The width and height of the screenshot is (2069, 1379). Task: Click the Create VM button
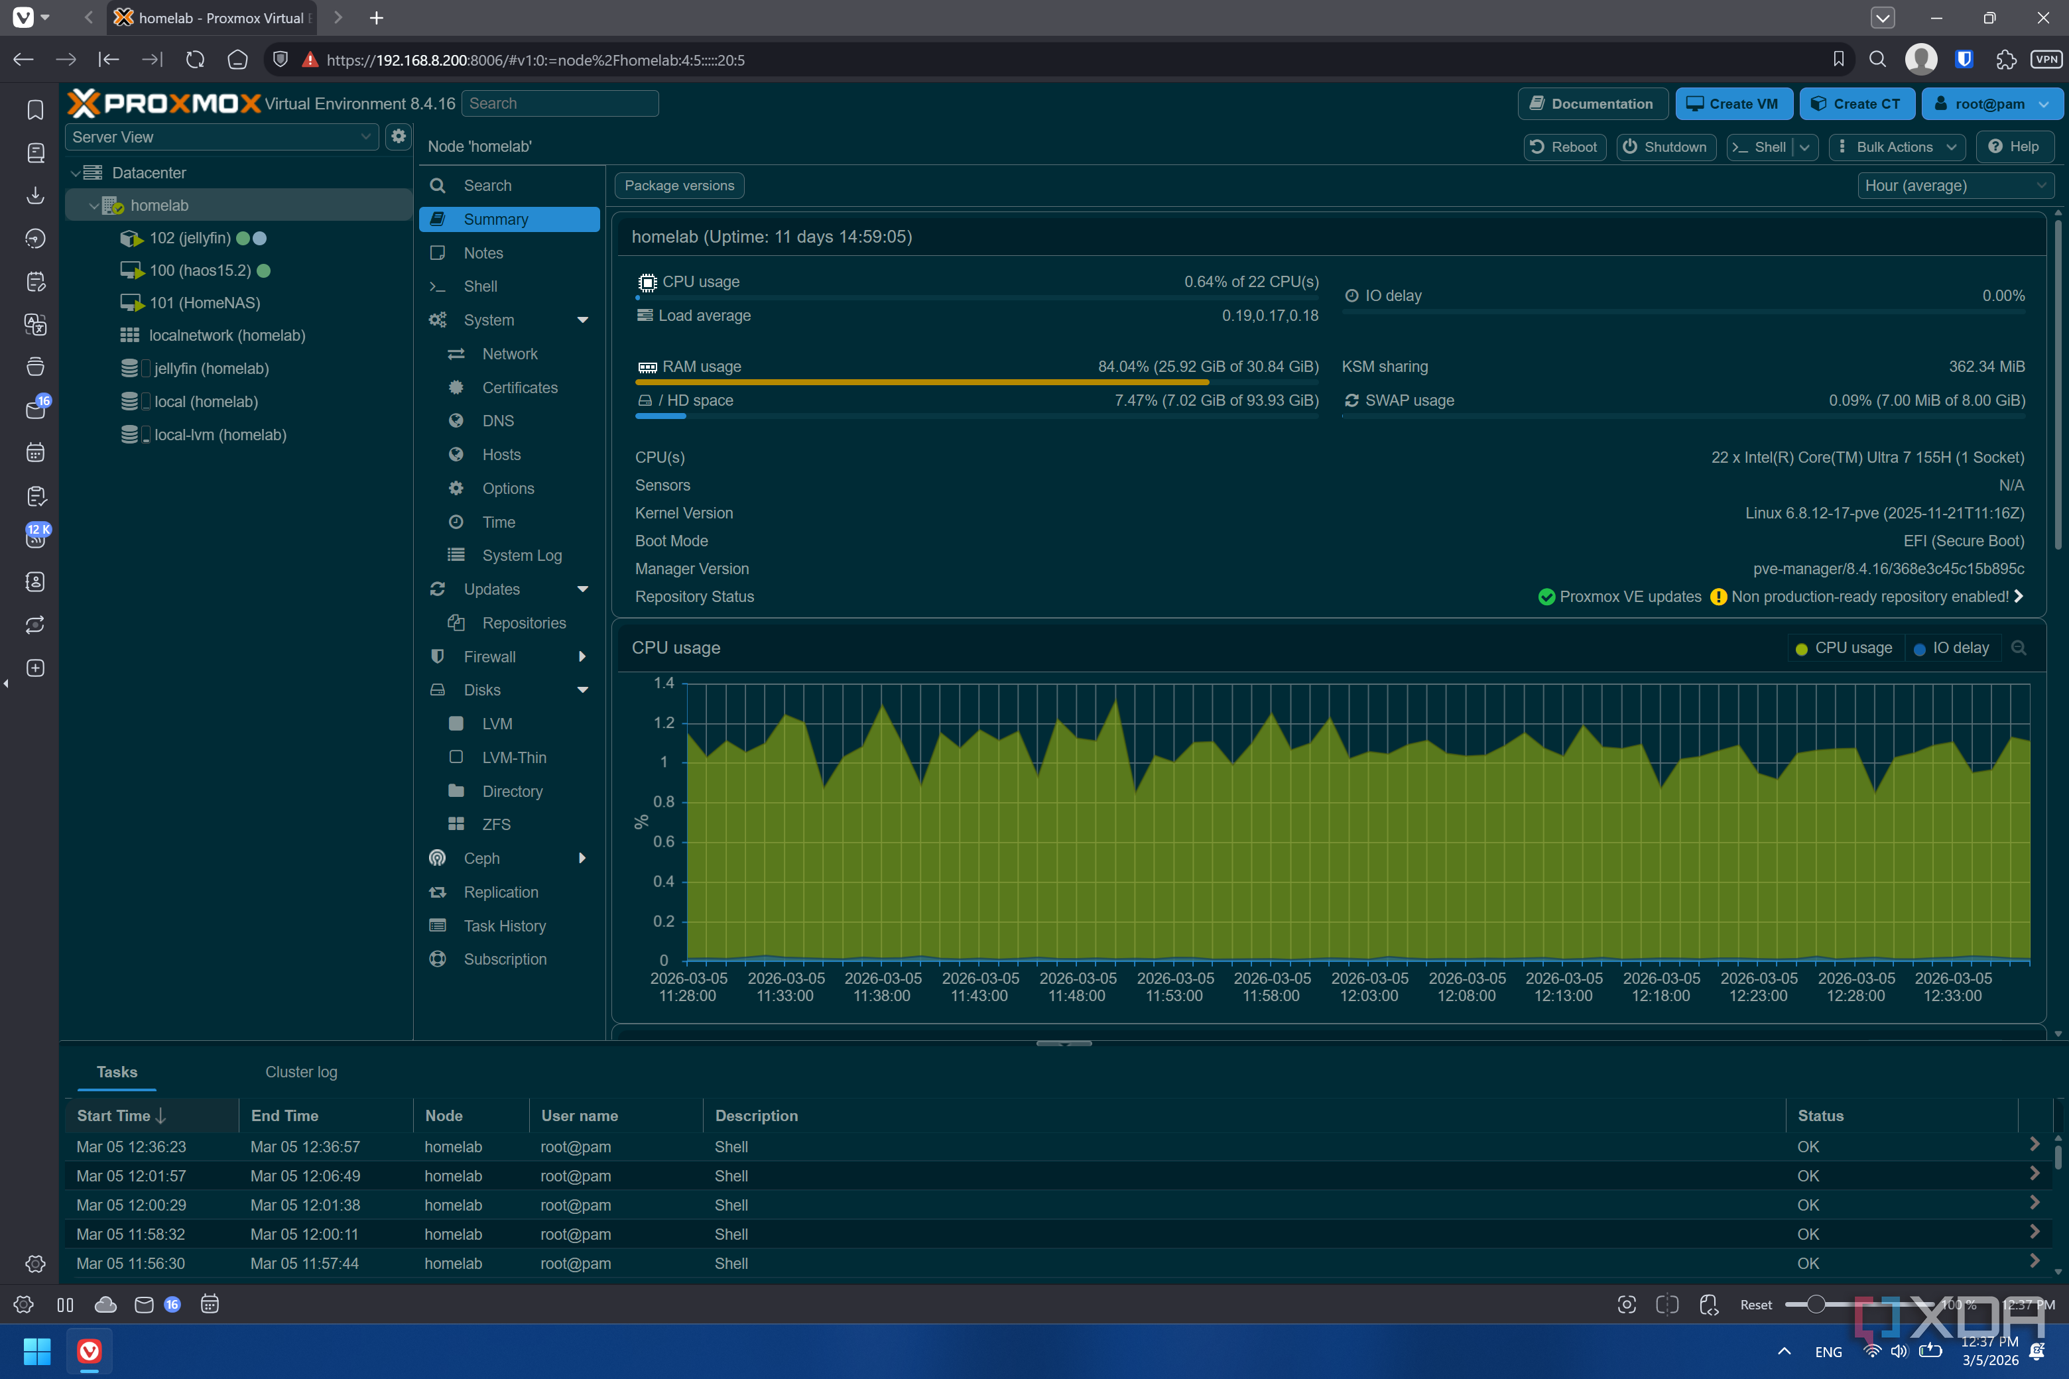point(1732,104)
